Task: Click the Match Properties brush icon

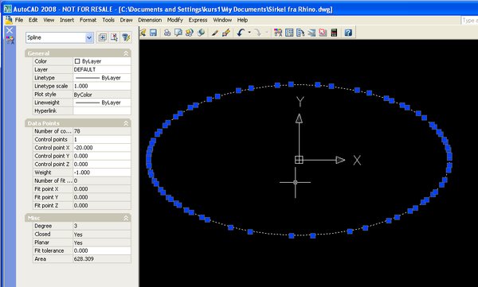Action: [x=226, y=33]
